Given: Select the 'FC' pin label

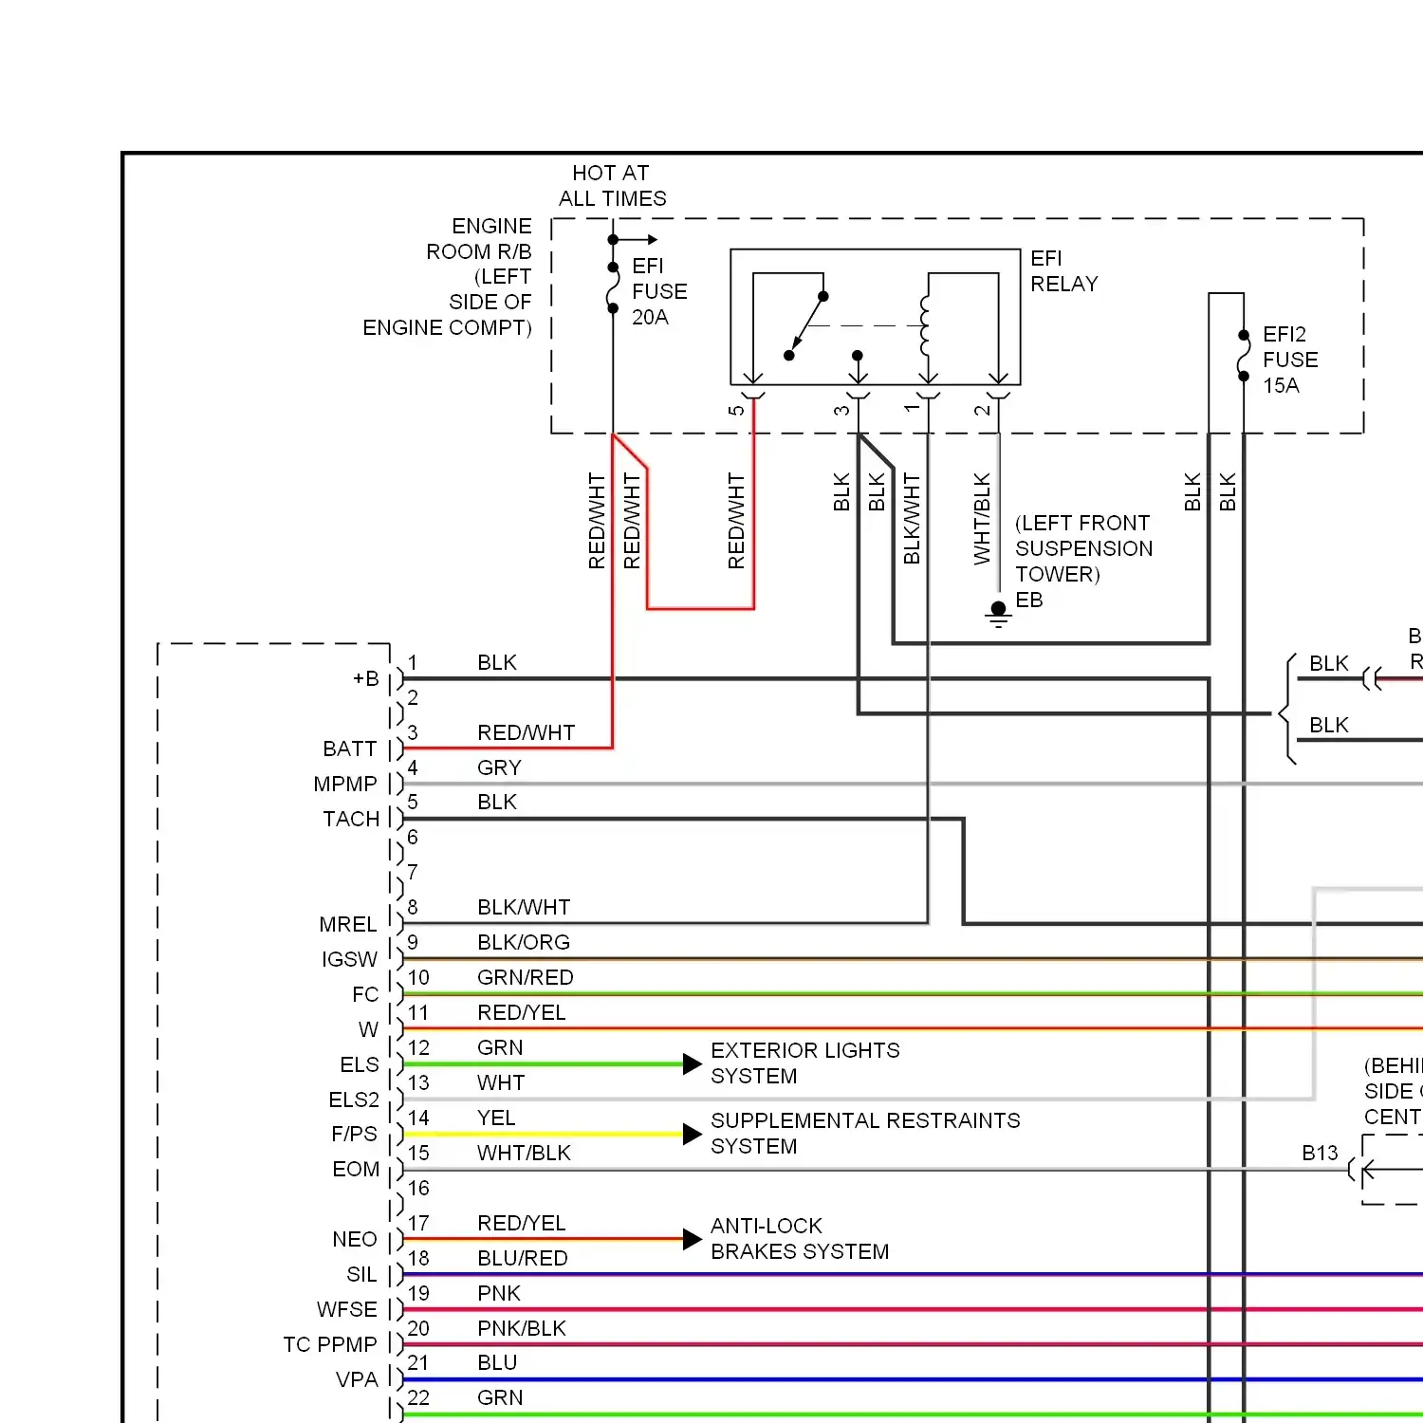Looking at the screenshot, I should click(365, 995).
